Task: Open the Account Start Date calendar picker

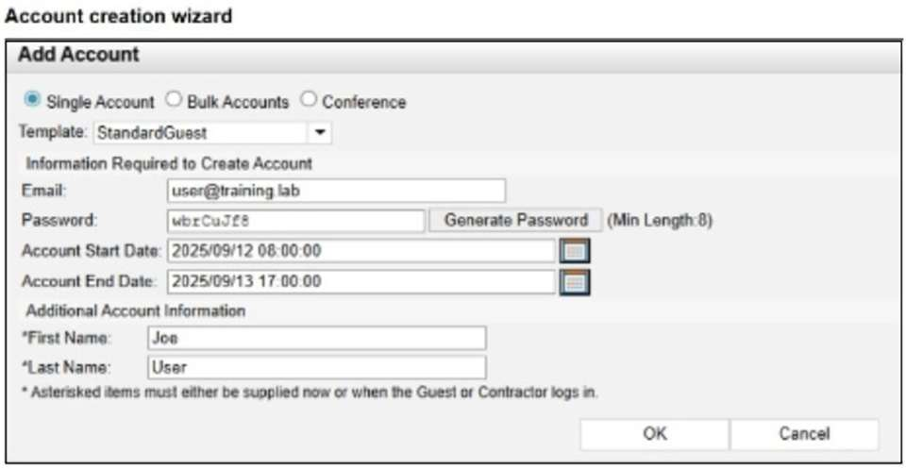Action: [574, 251]
